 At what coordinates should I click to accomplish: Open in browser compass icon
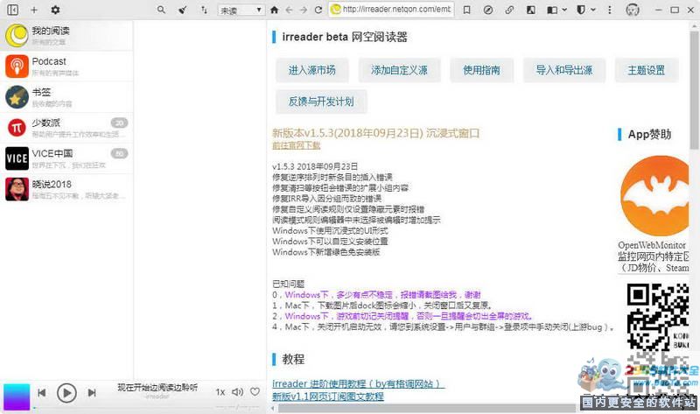(x=488, y=10)
